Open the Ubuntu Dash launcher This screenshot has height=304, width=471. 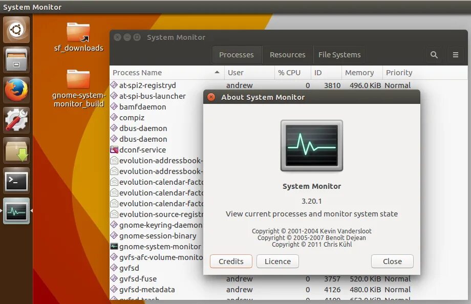[16, 30]
